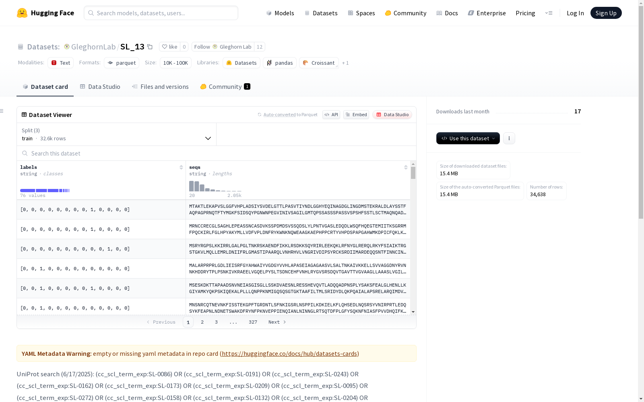
Task: Open the Community tab
Action: click(x=225, y=86)
